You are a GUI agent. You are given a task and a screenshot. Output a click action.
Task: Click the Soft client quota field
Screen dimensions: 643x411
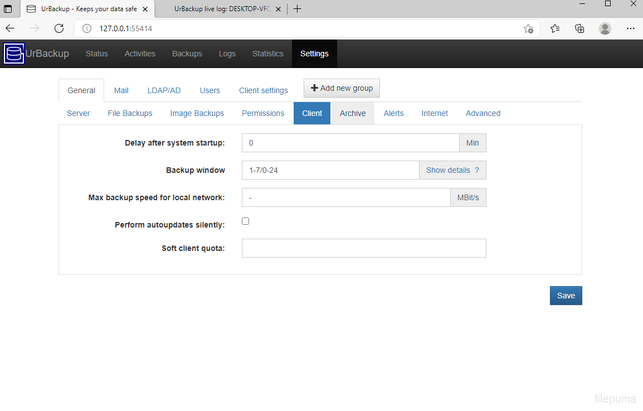[x=364, y=248]
